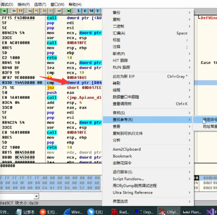Open the 查找(S) submenu
The height and width of the screenshot is (215, 217).
[x=148, y=113]
